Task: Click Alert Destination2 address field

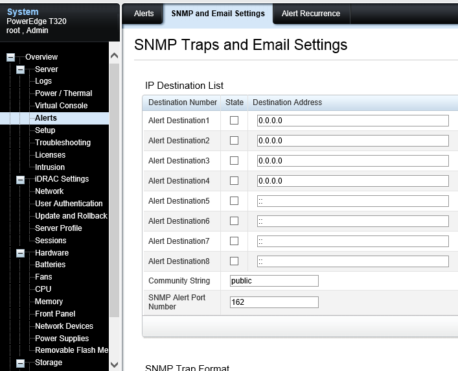Action: [x=352, y=141]
